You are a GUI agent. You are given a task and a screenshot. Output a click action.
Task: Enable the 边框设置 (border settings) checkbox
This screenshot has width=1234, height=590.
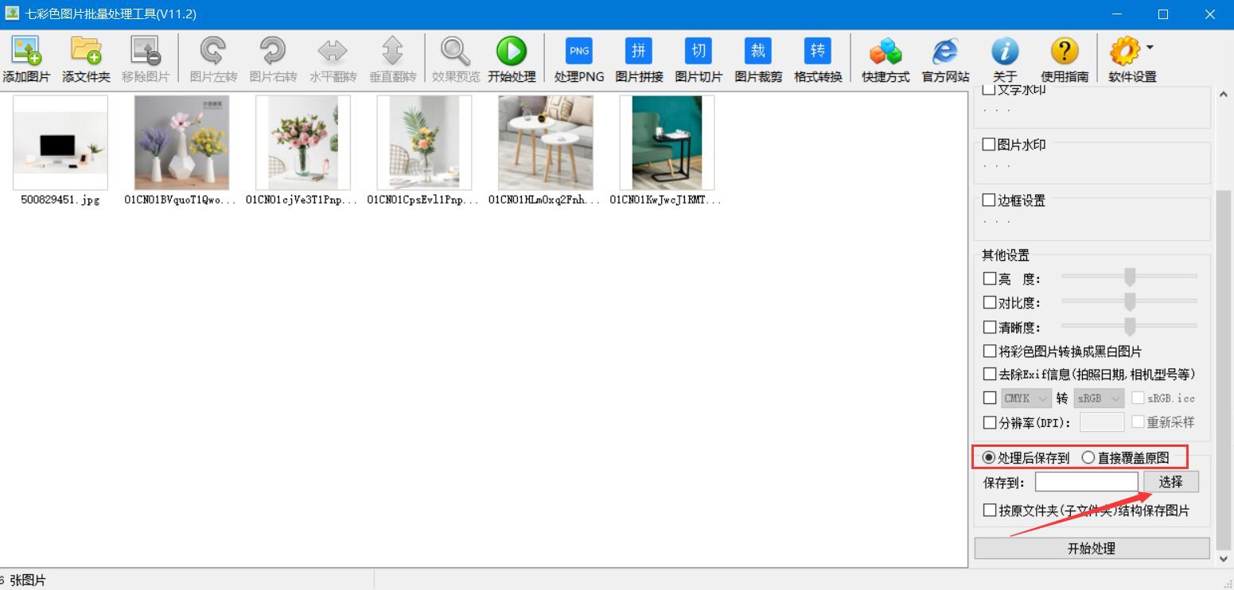[x=989, y=200]
